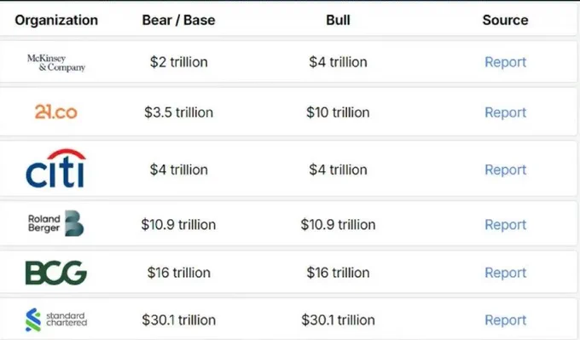Click the Standard Chartered logo
Screen dimensions: 580x340
(56, 320)
